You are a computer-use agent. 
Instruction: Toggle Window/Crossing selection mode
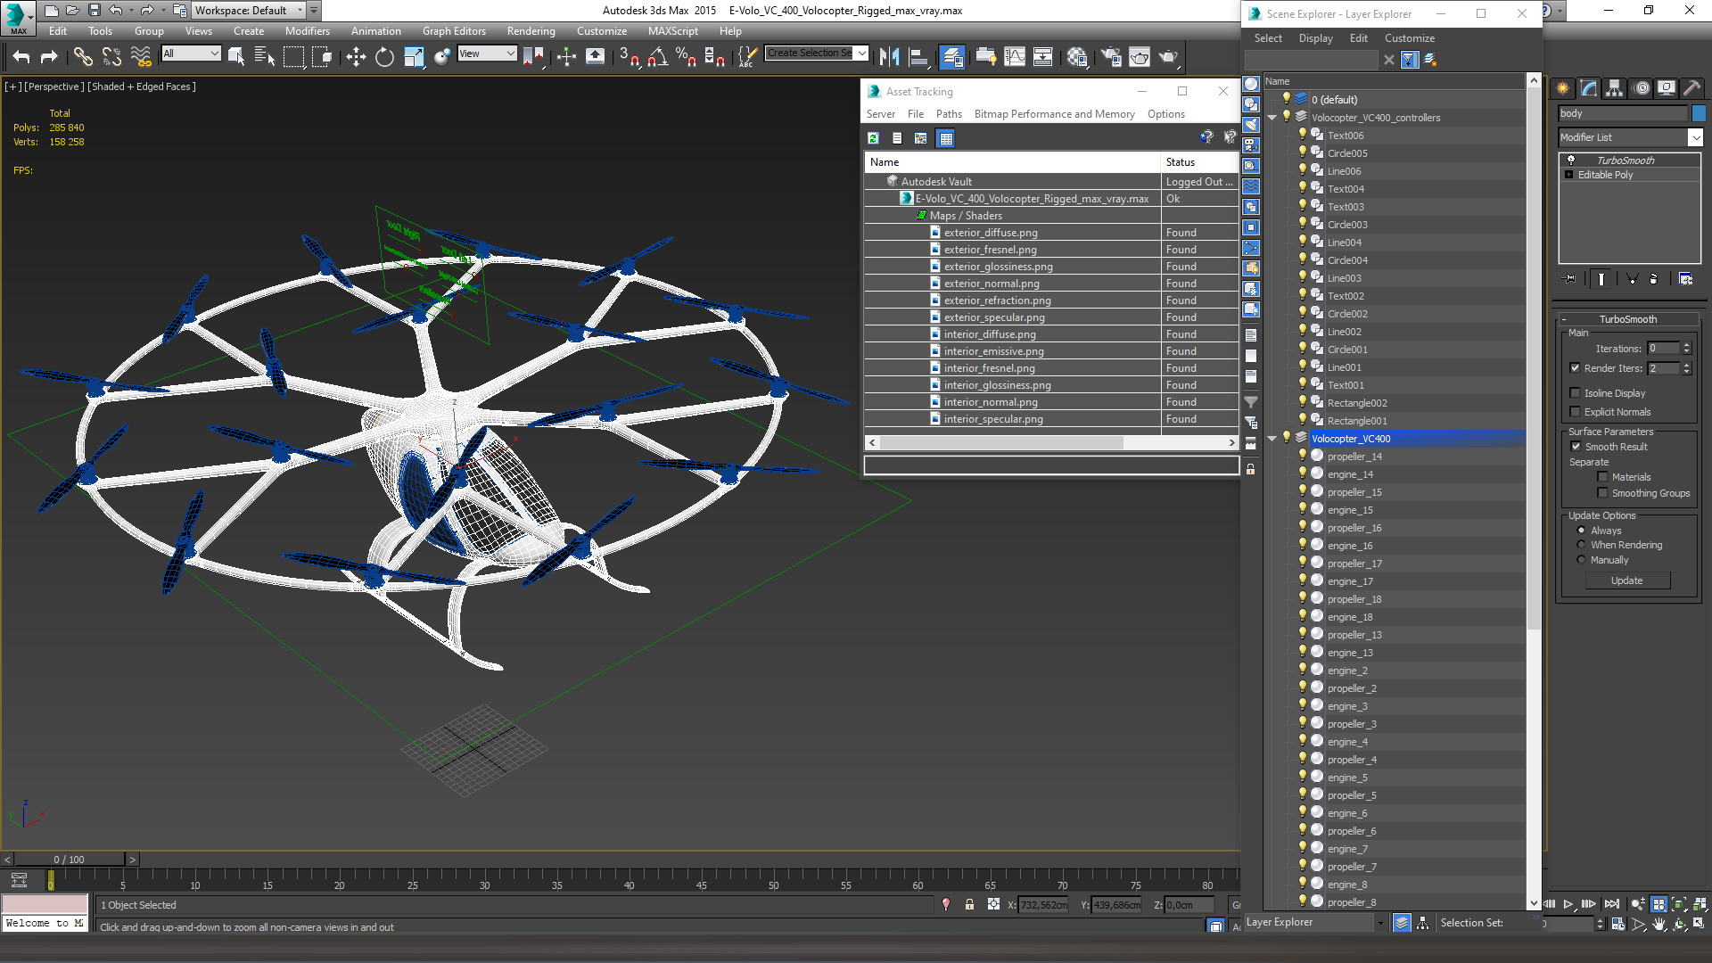[x=322, y=57]
